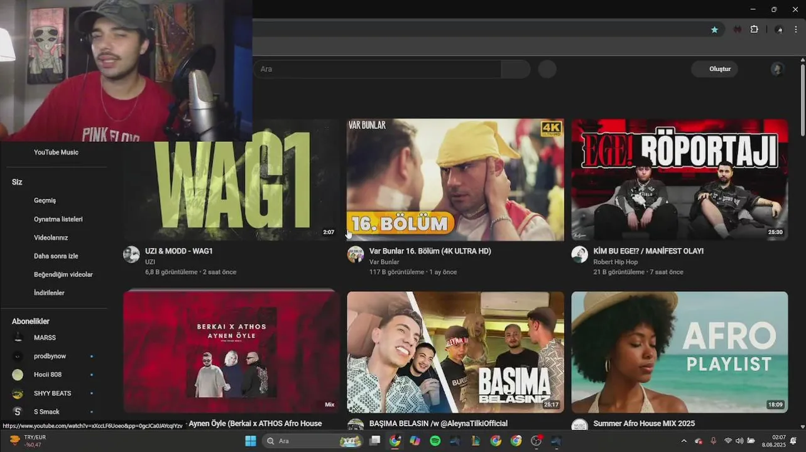Click prodbynow subscription avatar icon
Viewport: 806px width, 452px height.
[18, 356]
